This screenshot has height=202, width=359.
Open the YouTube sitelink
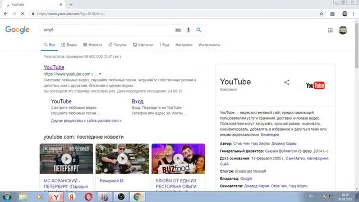pyautogui.click(x=61, y=102)
